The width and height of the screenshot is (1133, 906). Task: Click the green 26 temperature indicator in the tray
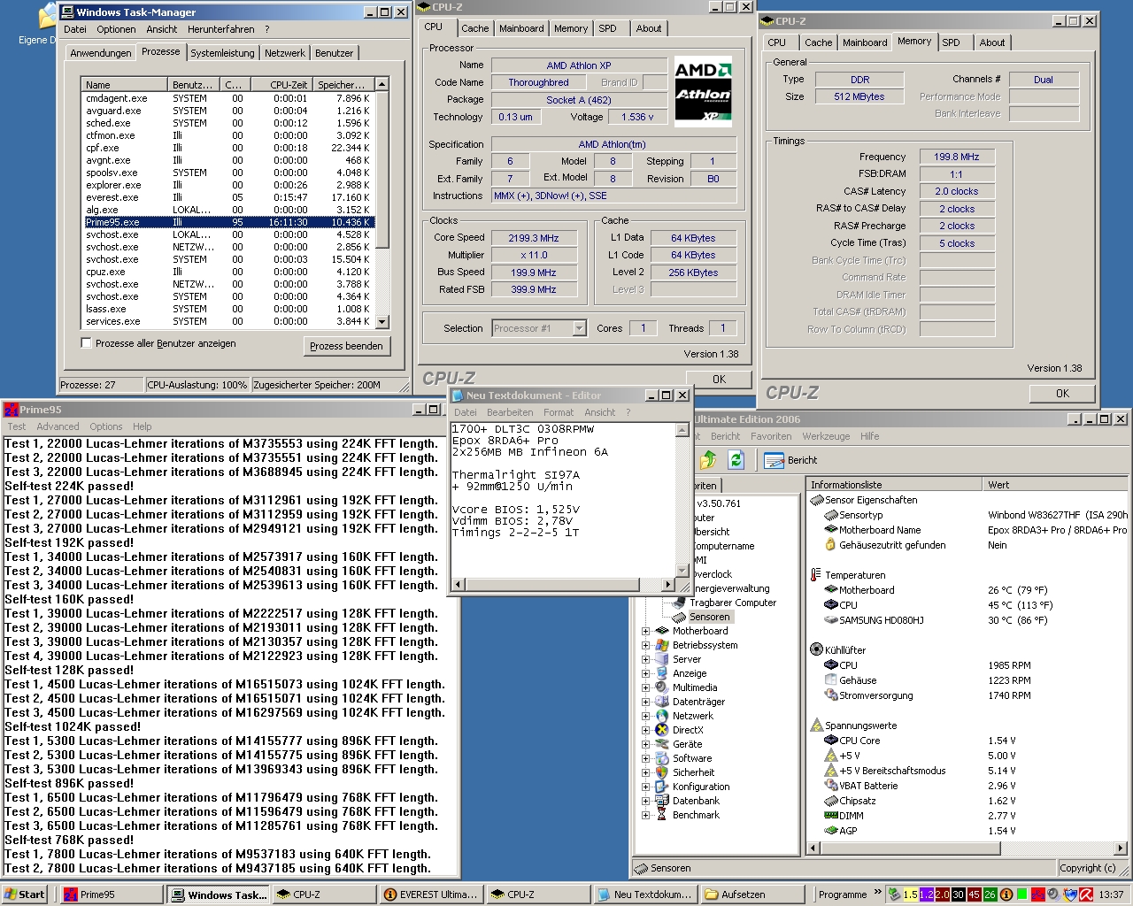click(x=990, y=894)
